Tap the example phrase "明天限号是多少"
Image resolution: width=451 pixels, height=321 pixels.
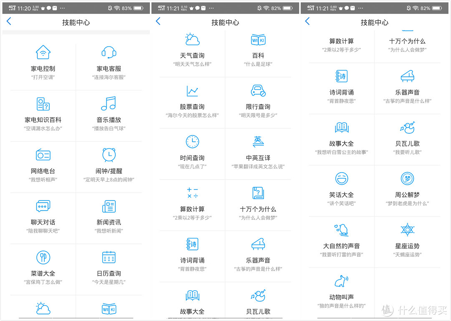(258, 115)
